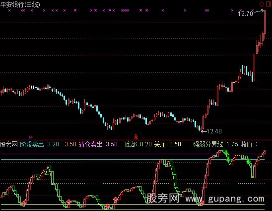The width and height of the screenshot is (272, 211).
Task: Click the red split-panel icon in corner
Action: (x=269, y=4)
